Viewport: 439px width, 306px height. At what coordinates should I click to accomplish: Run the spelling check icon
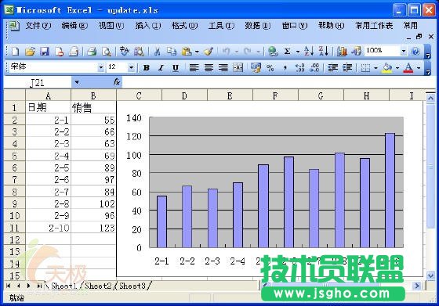coord(125,52)
